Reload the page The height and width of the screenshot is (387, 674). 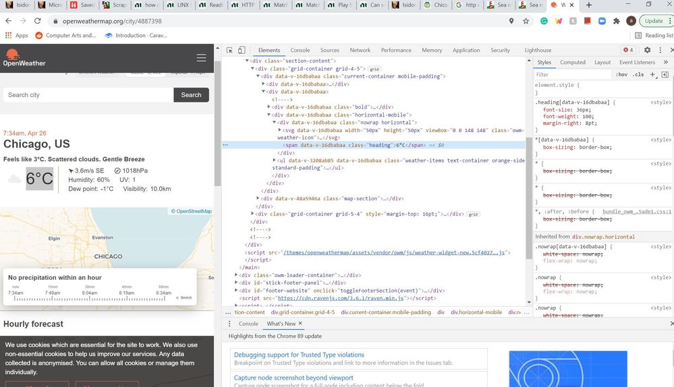tap(37, 21)
